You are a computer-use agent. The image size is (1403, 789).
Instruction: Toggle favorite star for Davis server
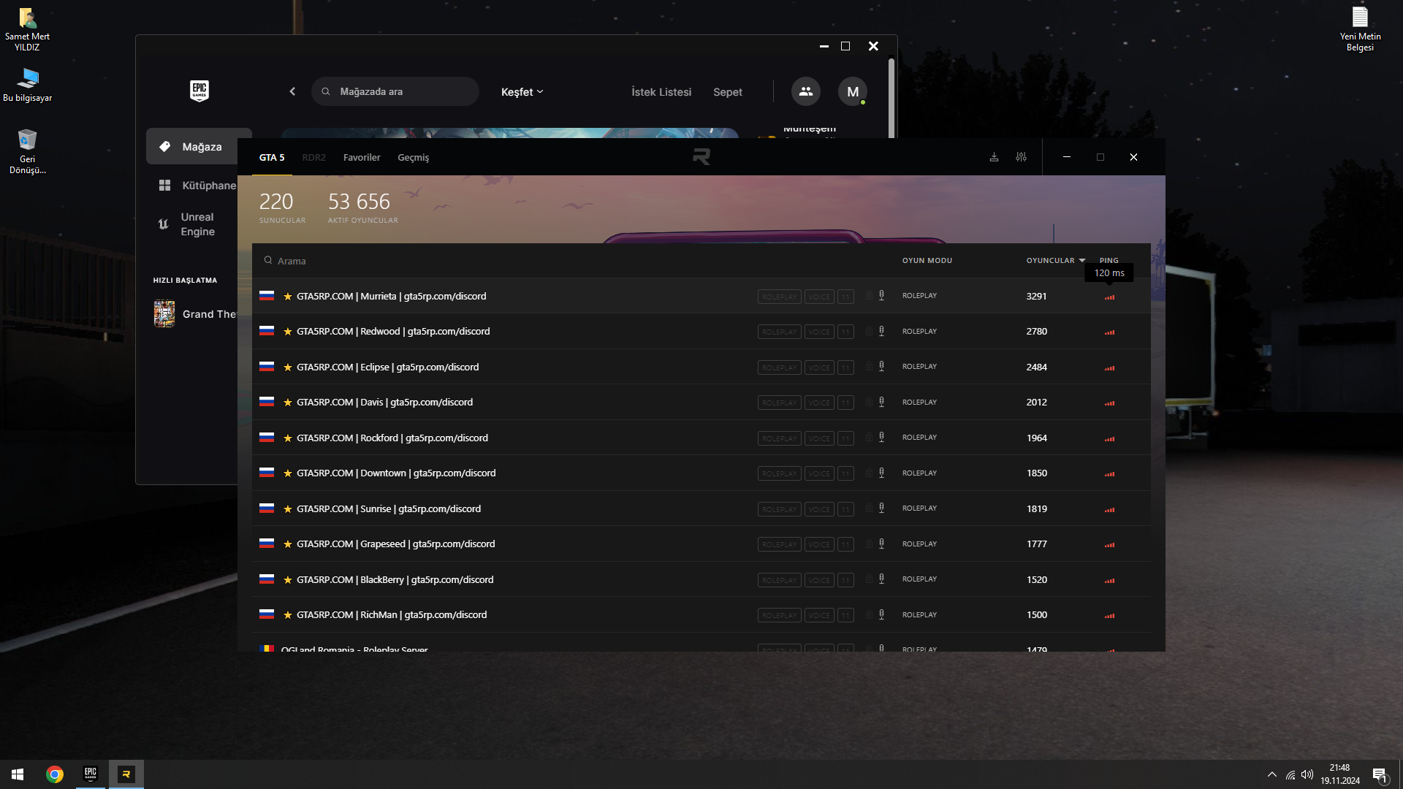(288, 403)
